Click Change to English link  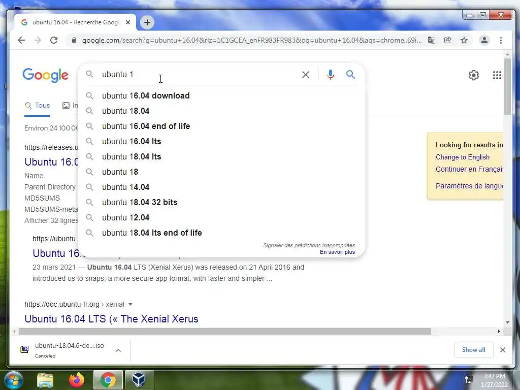coord(462,157)
